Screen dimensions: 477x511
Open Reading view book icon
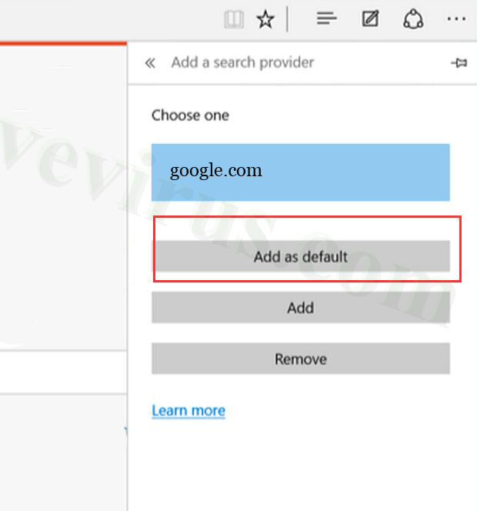pos(234,19)
